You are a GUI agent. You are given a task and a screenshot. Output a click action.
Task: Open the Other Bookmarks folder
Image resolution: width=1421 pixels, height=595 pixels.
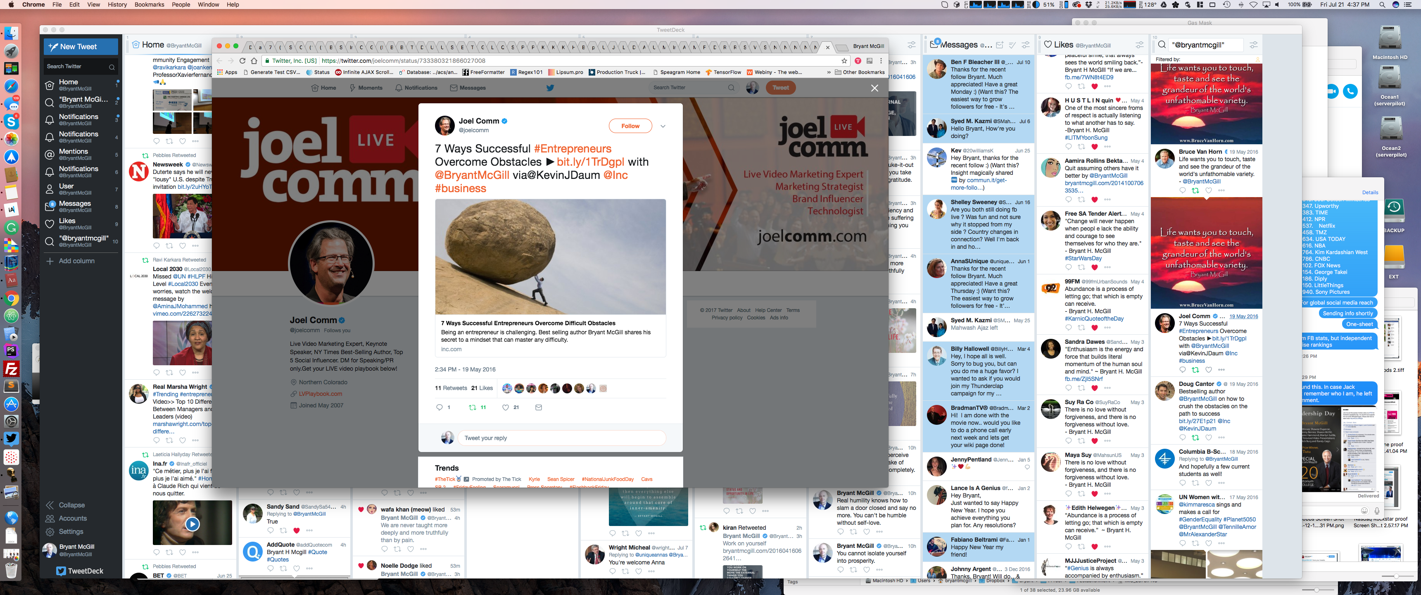[860, 72]
